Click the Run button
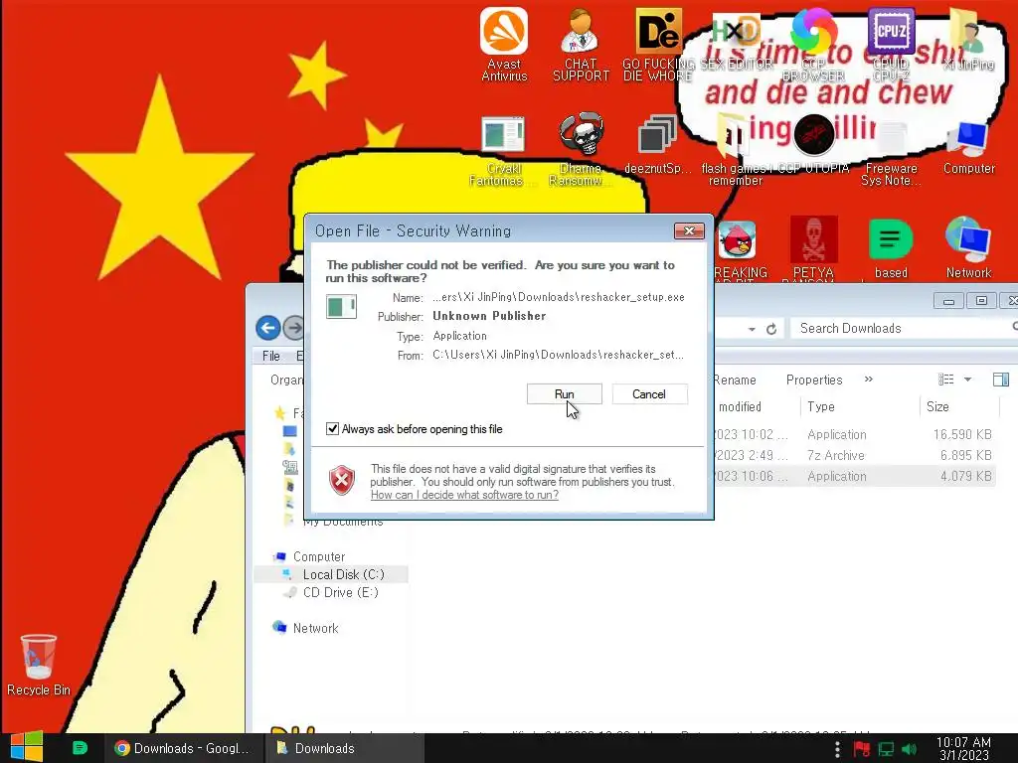Viewport: 1018px width, 763px height. (x=565, y=393)
